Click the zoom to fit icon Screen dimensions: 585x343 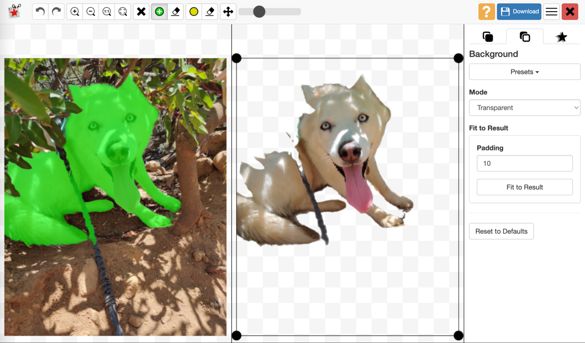click(x=123, y=12)
